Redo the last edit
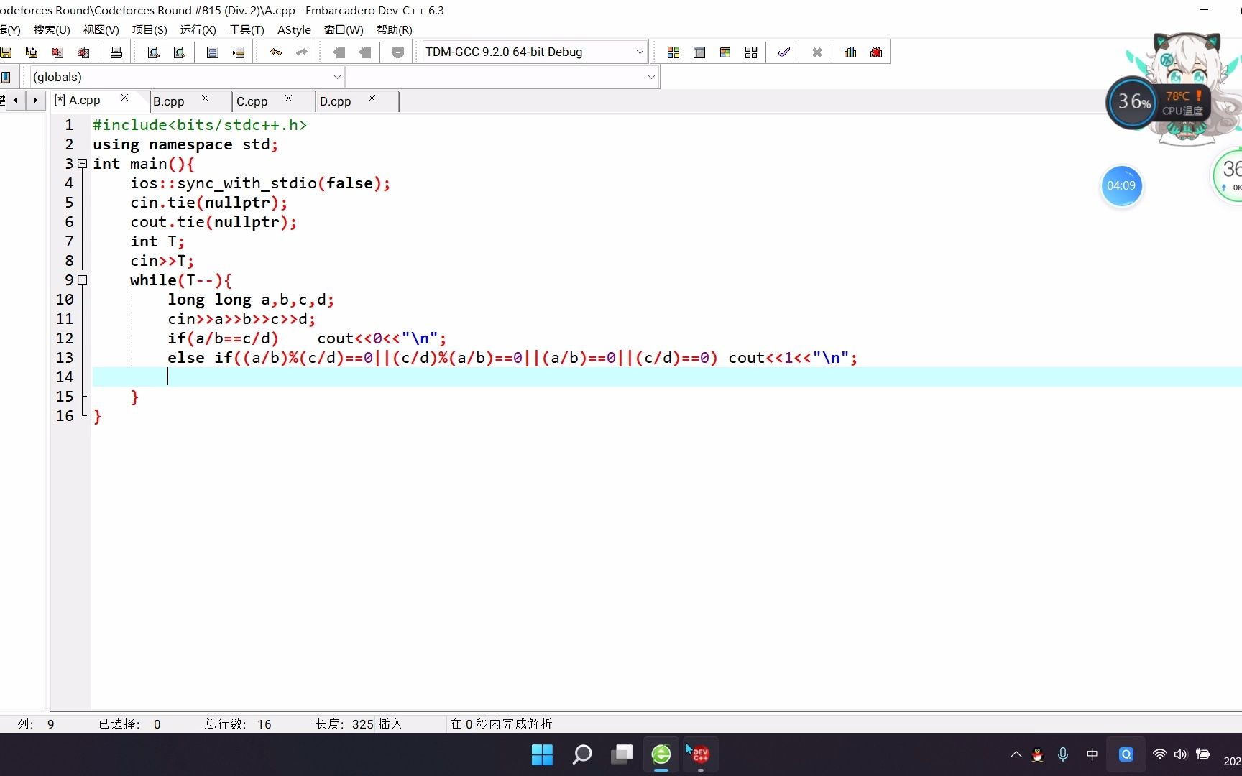This screenshot has width=1242, height=776. [301, 52]
